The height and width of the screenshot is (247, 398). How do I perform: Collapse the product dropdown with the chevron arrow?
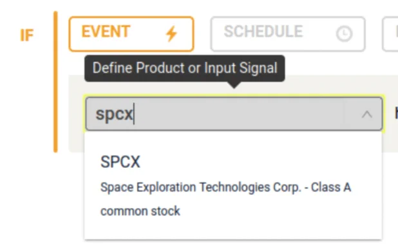(366, 114)
